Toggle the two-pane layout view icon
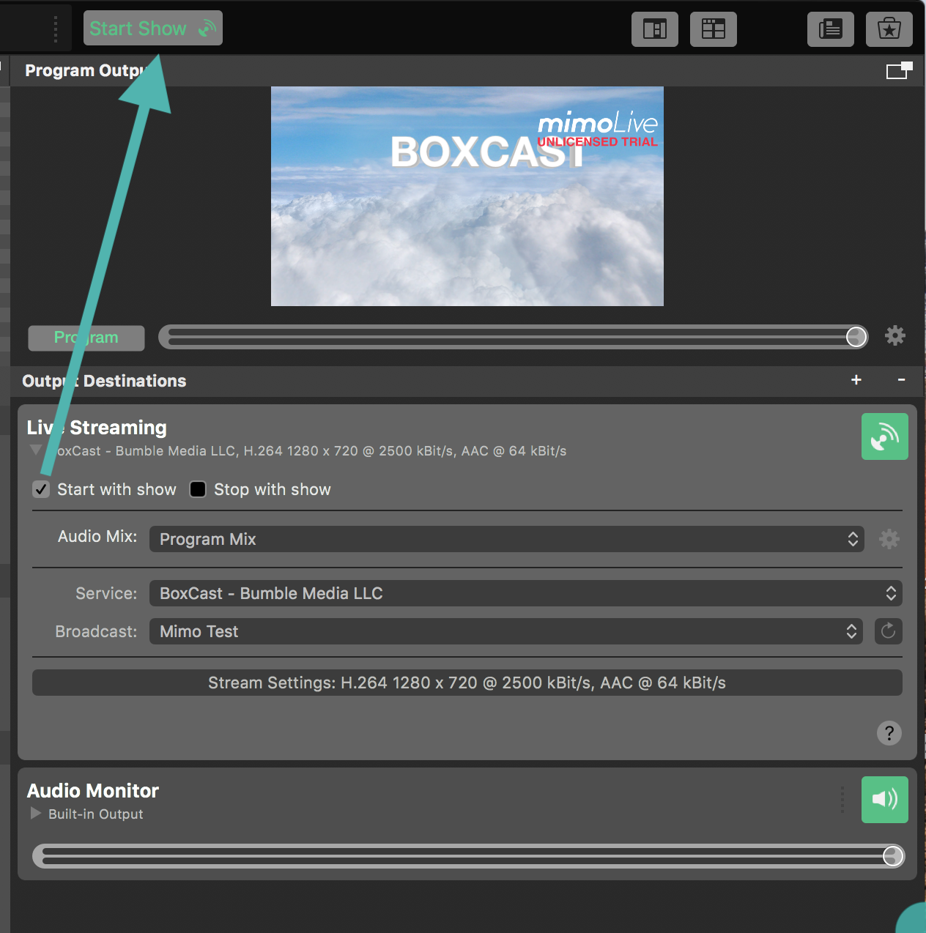Image resolution: width=926 pixels, height=933 pixels. 654,29
